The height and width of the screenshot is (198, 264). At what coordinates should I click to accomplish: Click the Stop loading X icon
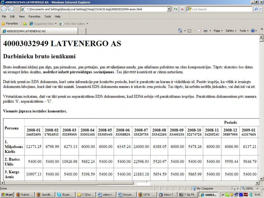pos(182,9)
